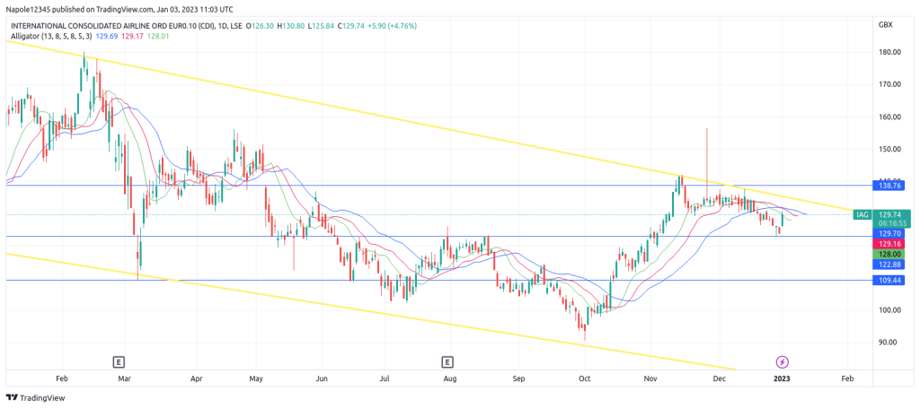Click the GBX currency label
The width and height of the screenshot is (920, 408).
[886, 25]
